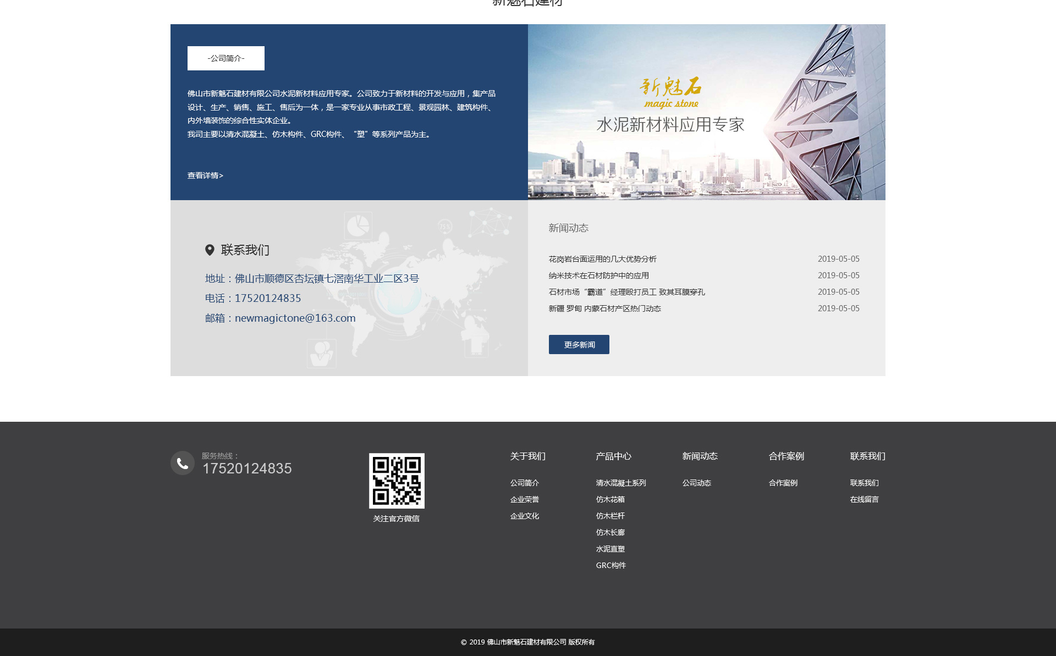Click the phone icon beside service hotline
1056x656 pixels.
183,463
